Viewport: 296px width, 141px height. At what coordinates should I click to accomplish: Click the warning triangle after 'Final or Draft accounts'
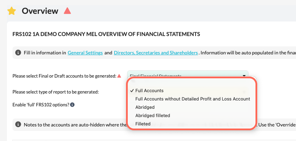click(119, 76)
